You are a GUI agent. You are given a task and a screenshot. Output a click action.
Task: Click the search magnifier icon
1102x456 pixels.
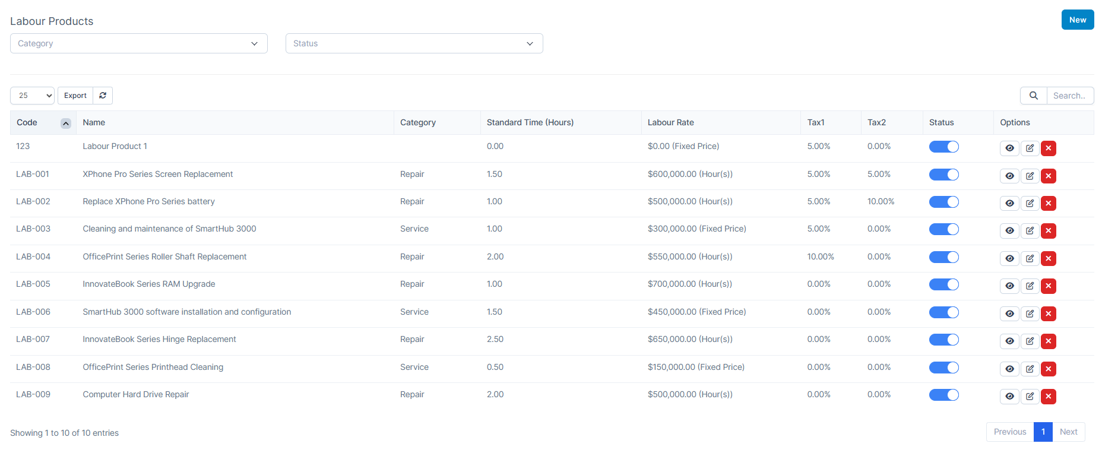coord(1033,96)
